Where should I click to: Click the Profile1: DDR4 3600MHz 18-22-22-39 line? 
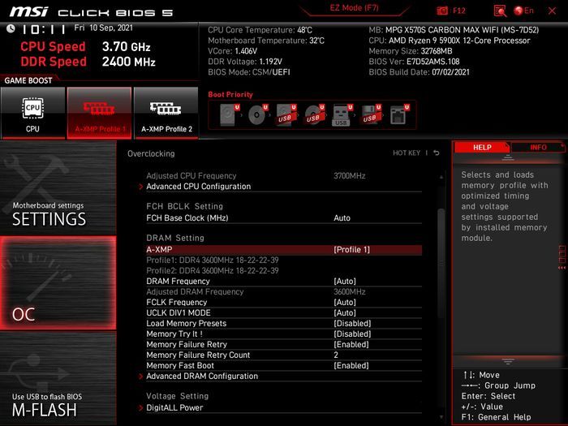click(x=213, y=260)
